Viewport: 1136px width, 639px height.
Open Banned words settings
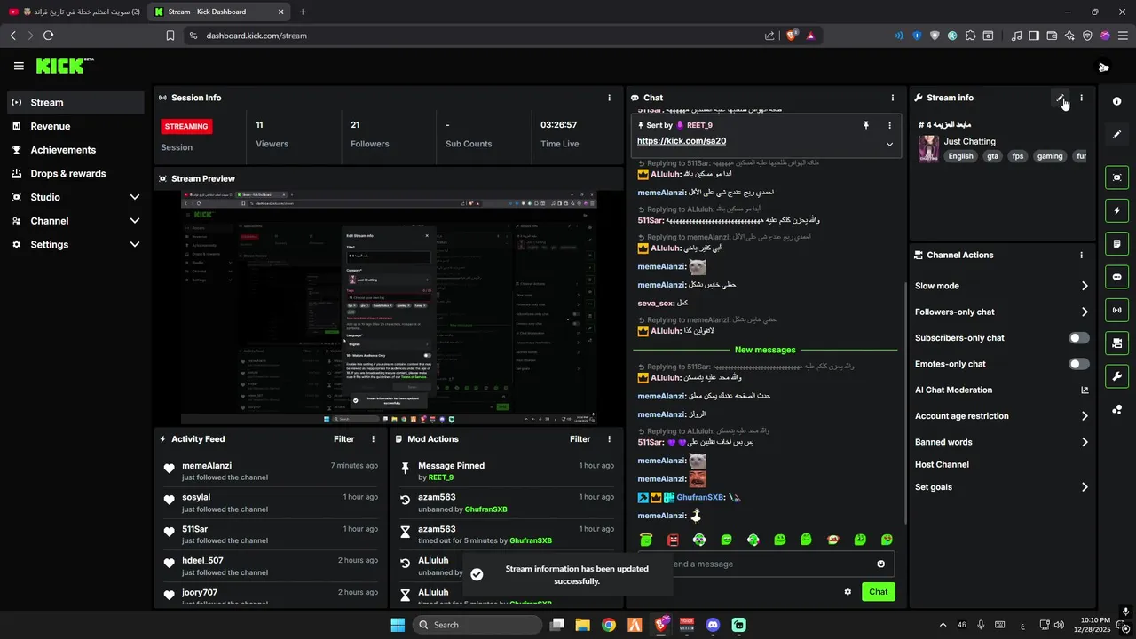tap(1001, 442)
